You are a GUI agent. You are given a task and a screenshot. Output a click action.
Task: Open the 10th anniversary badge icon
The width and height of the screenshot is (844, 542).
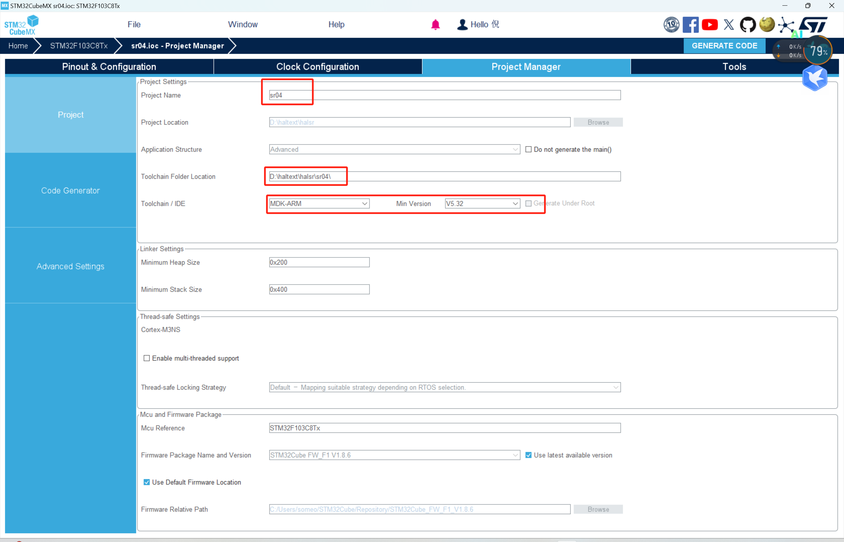click(672, 25)
